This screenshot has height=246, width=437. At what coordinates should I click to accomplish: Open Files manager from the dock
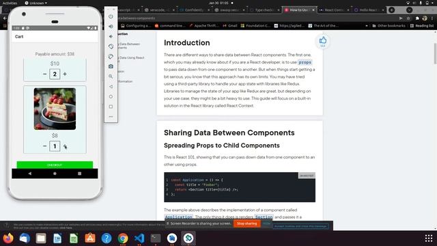pos(41,238)
